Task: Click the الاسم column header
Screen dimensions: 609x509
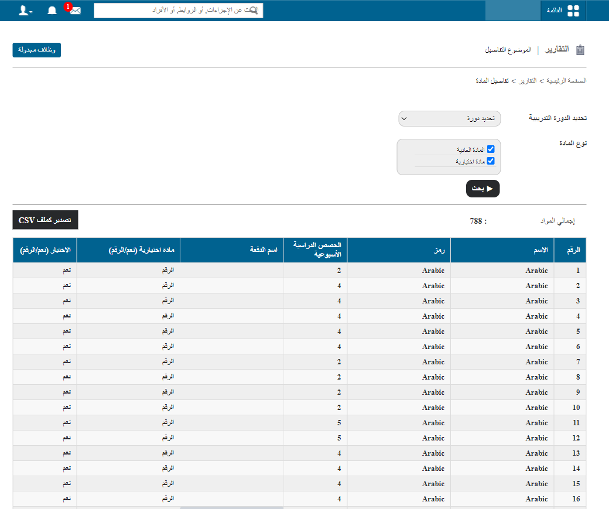Action: [502, 250]
